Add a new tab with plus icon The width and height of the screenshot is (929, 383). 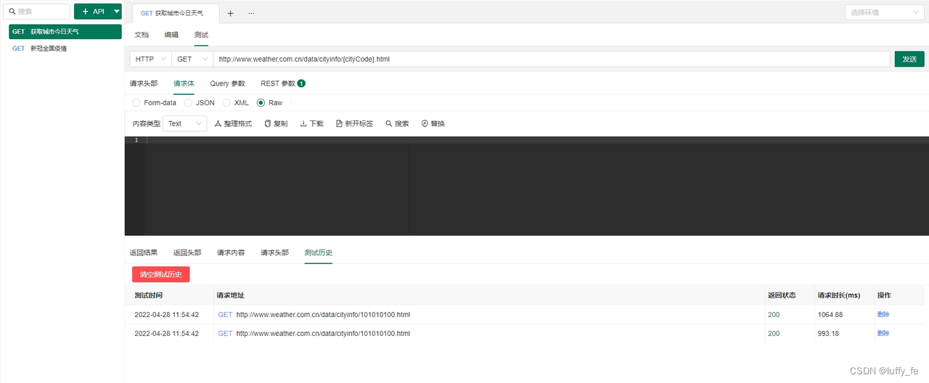(x=231, y=13)
